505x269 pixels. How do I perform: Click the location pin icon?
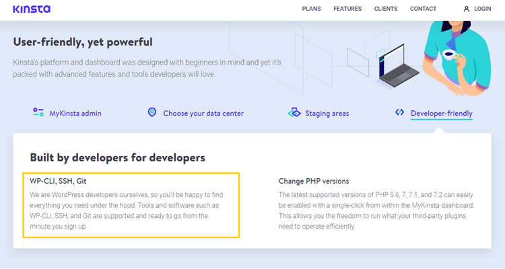pos(152,112)
